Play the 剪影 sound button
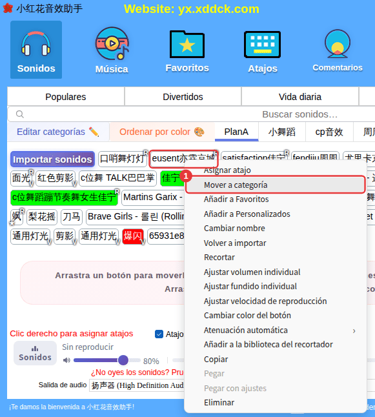375x417 pixels. (x=65, y=236)
